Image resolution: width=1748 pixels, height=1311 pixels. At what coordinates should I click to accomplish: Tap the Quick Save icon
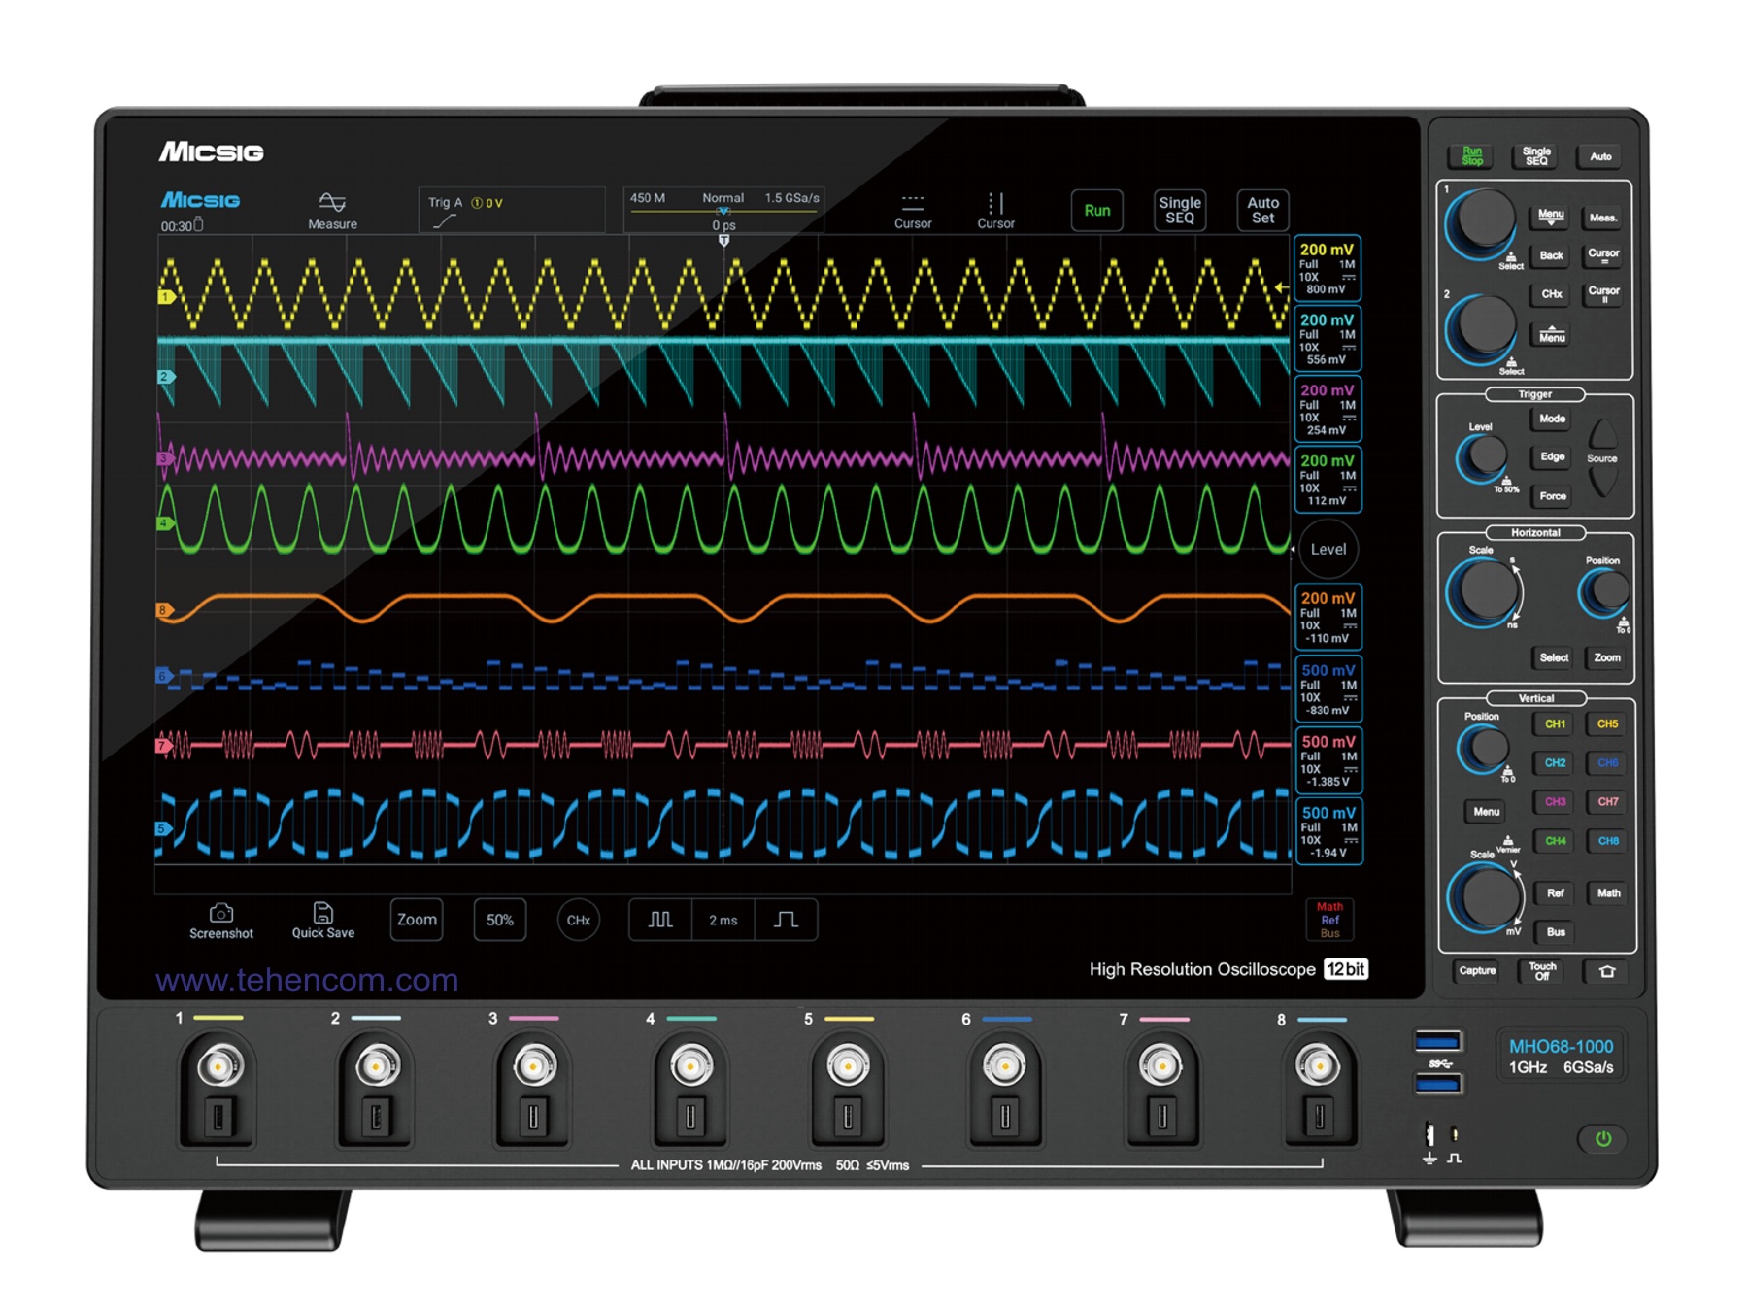click(x=323, y=921)
